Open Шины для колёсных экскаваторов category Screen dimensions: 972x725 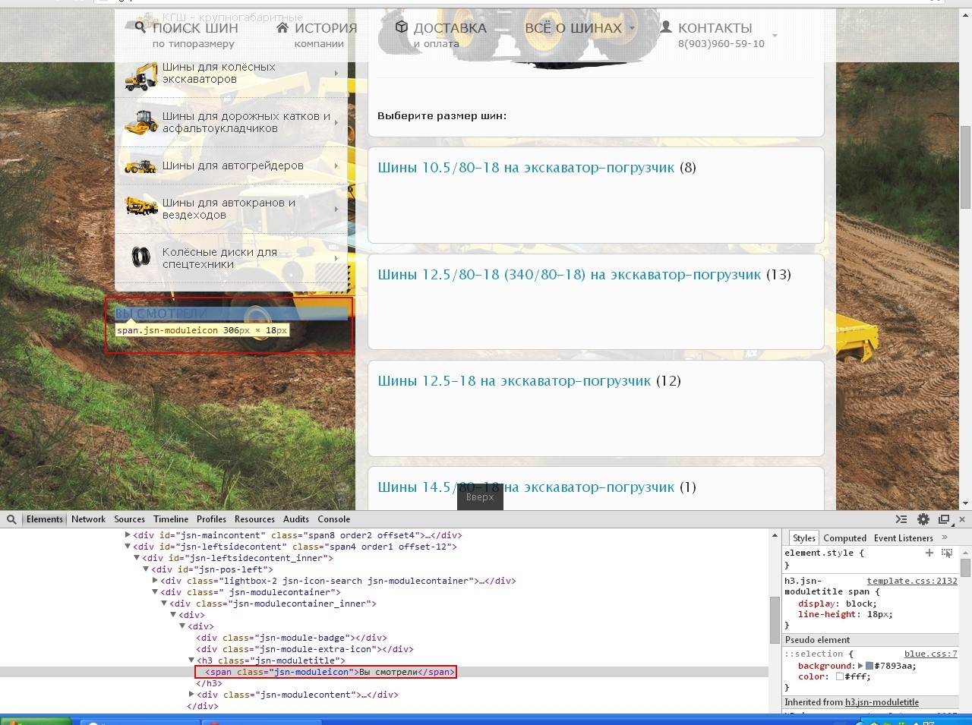(231, 74)
